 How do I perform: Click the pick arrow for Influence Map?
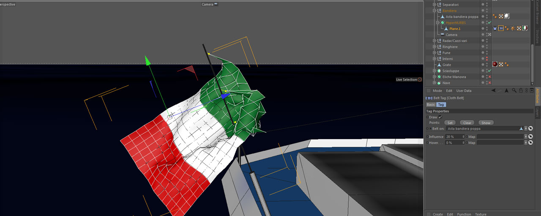pos(530,137)
